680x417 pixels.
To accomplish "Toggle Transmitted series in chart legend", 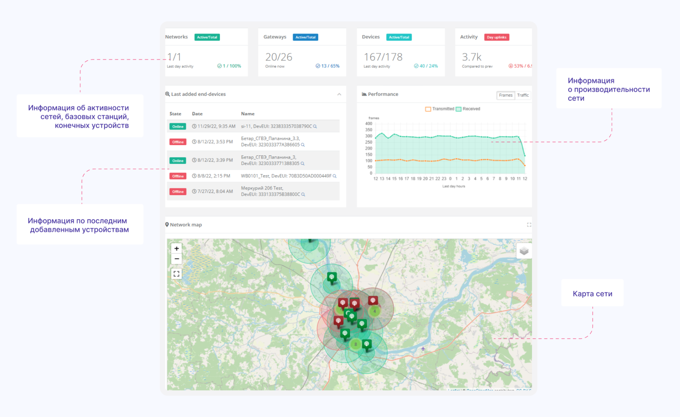I will tap(440, 109).
